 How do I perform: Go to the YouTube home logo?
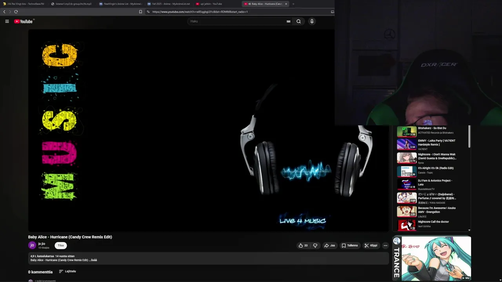[x=24, y=22]
